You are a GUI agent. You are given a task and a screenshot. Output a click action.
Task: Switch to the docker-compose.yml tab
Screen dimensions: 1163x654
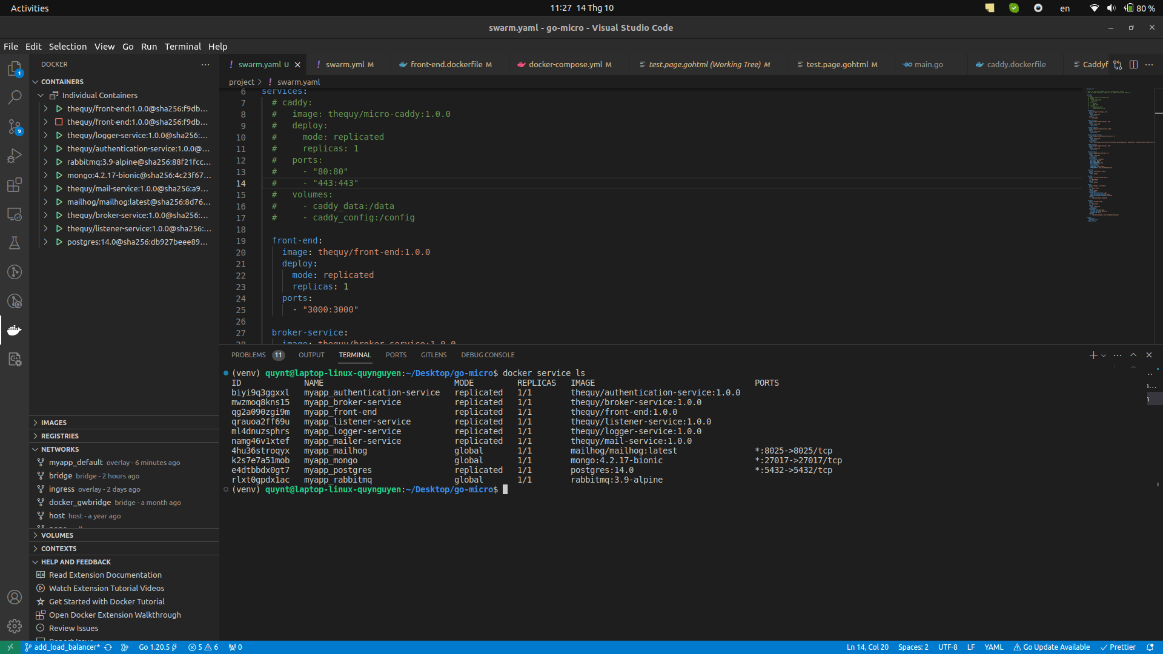pos(566,64)
